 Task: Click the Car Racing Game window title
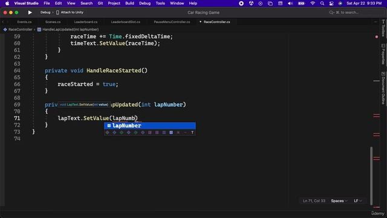pos(203,13)
